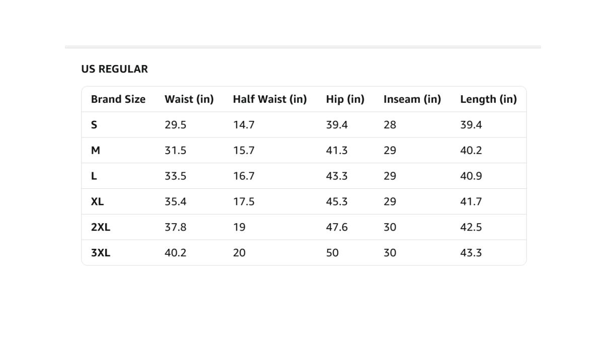Click the 33.5 waist value for size L
Screen dimensions: 615x347
175,176
